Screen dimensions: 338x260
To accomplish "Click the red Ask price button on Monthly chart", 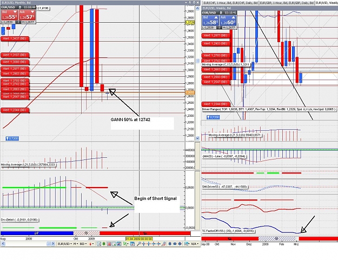I will 27,15.
